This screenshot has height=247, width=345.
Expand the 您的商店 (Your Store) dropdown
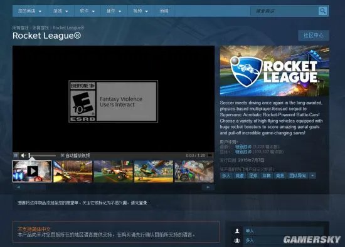(x=29, y=11)
